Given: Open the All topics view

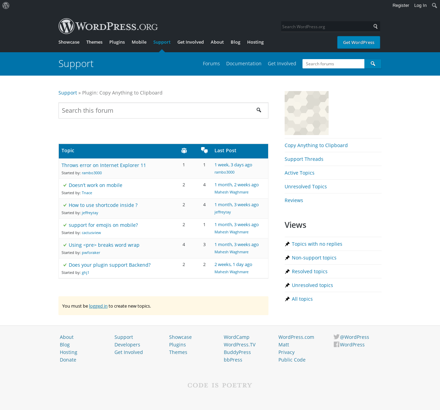Looking at the screenshot, I should (302, 299).
